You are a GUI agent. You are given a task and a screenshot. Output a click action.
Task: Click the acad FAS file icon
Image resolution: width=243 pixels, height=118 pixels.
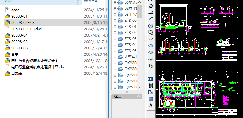8,10
